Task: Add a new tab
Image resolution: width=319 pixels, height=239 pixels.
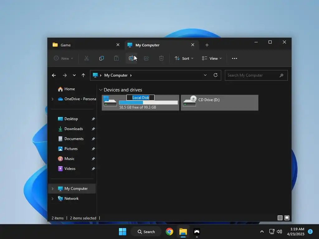Action: [x=207, y=45]
